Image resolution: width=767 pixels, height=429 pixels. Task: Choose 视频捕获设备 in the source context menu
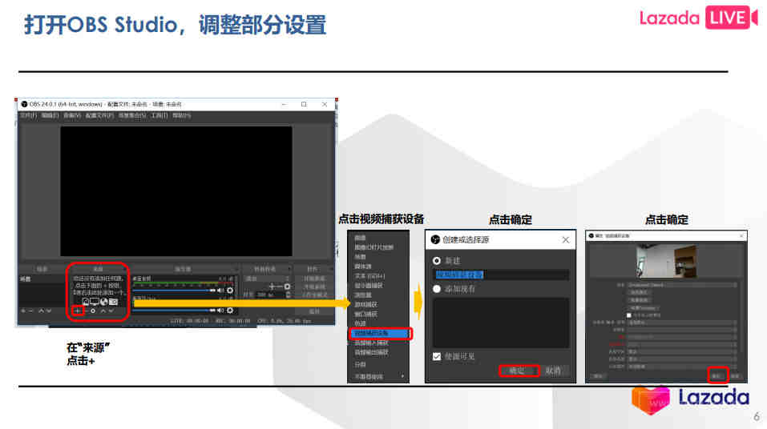pos(380,333)
